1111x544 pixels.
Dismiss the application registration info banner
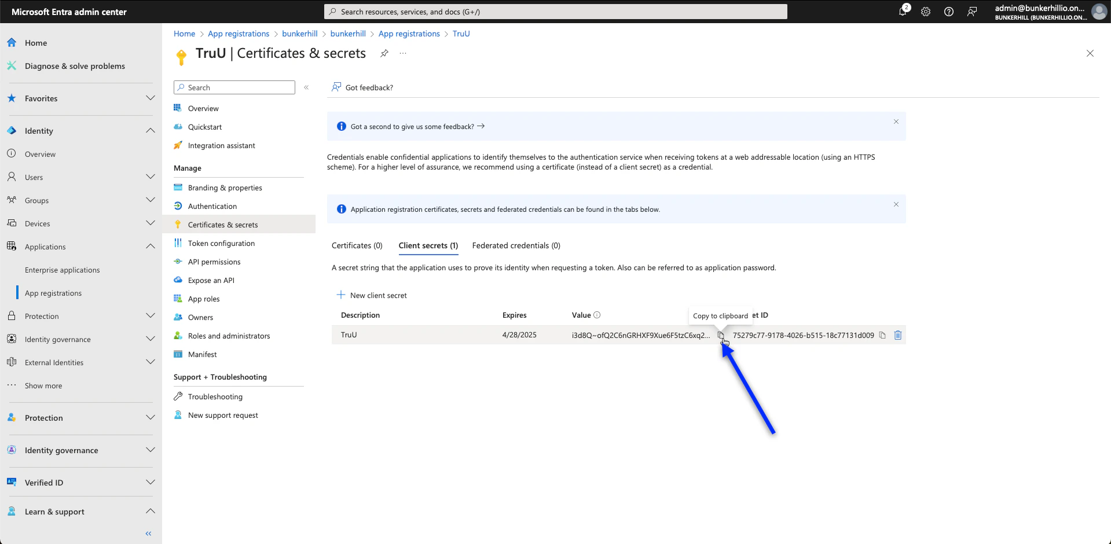pyautogui.click(x=896, y=204)
